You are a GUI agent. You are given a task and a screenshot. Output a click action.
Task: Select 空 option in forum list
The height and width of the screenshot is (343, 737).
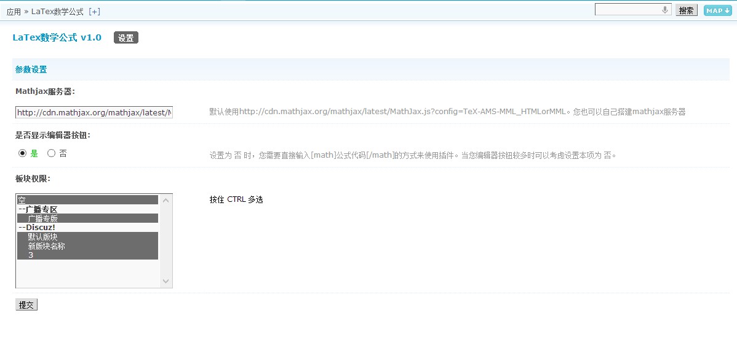(x=87, y=200)
